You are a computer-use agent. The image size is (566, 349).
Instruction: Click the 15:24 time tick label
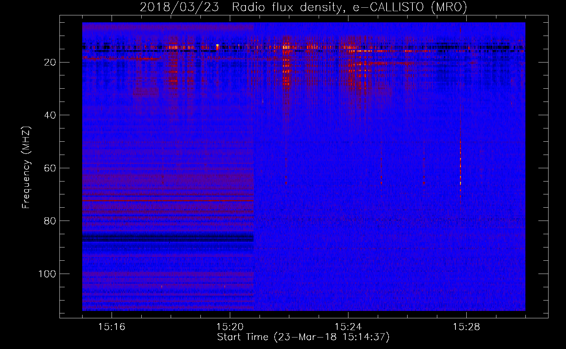pyautogui.click(x=348, y=327)
